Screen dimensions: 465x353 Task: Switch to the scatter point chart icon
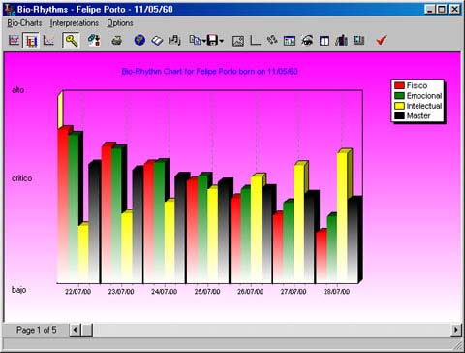pyautogui.click(x=48, y=41)
